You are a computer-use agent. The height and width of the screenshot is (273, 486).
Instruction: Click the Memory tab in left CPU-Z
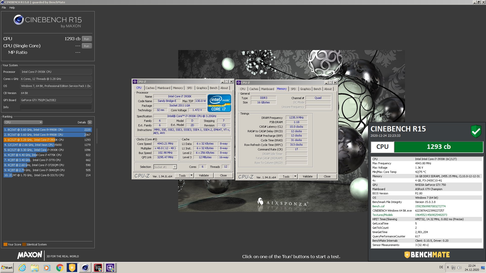point(178,88)
